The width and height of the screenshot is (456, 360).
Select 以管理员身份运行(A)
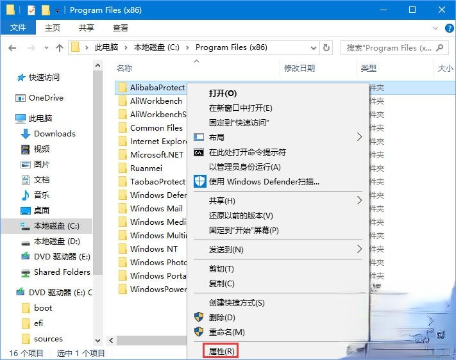coord(244,167)
